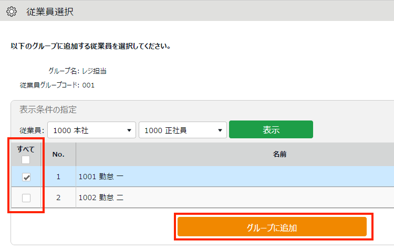Click the No. column header

pos(58,155)
